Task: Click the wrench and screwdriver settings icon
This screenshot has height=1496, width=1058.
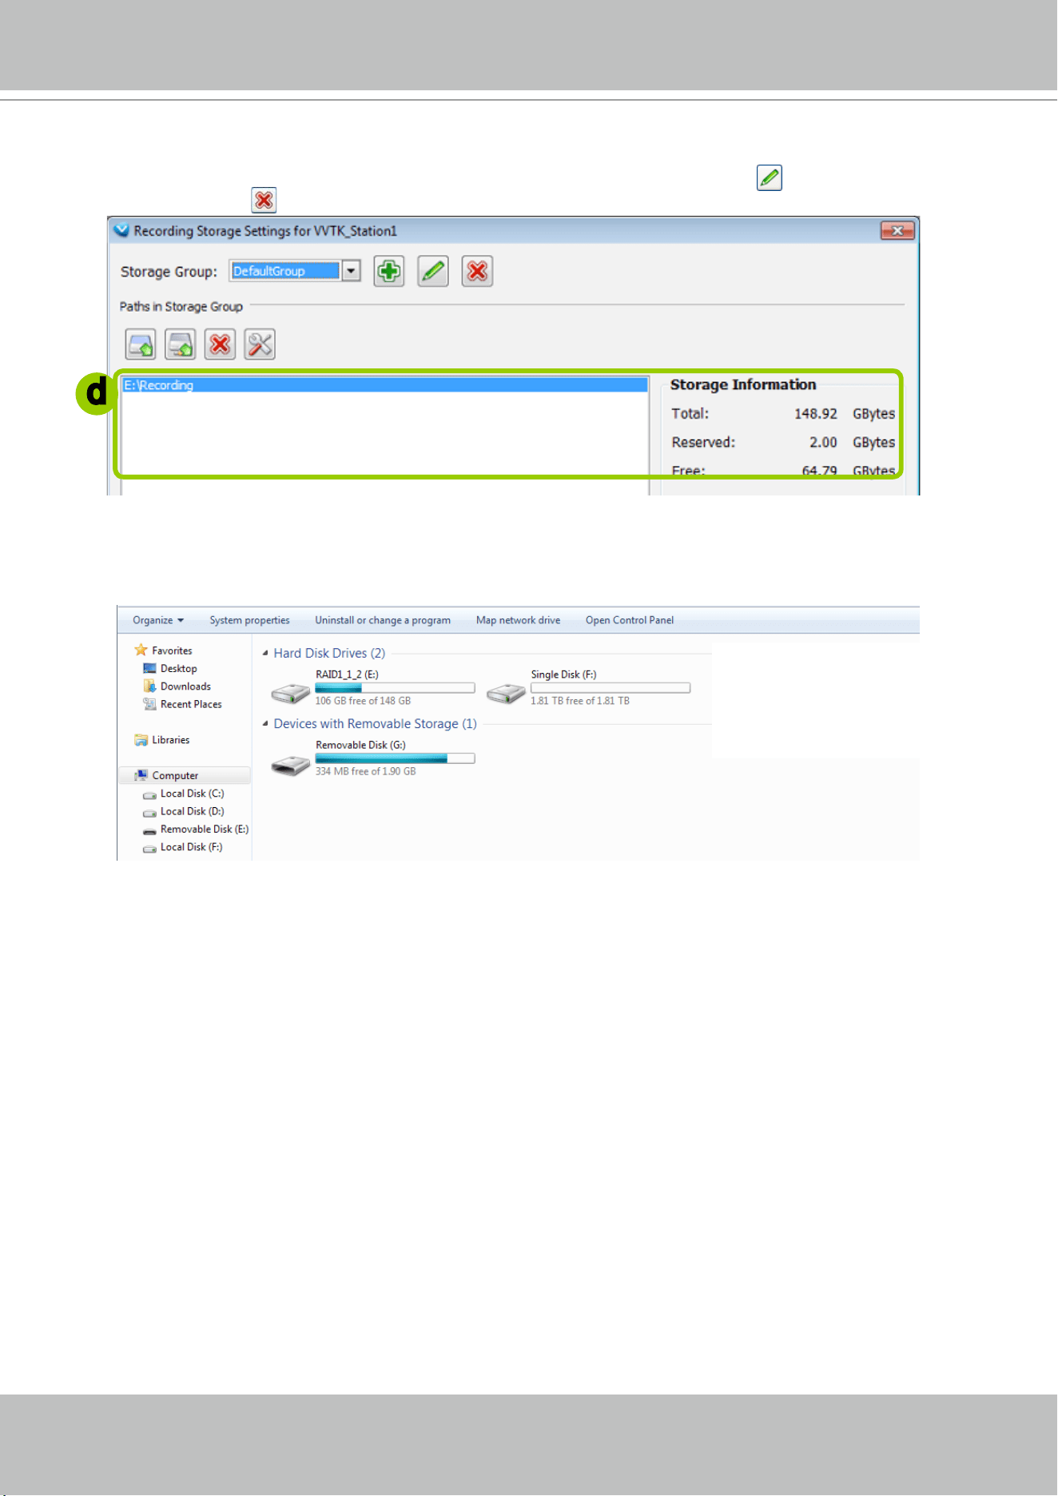Action: pyautogui.click(x=260, y=344)
